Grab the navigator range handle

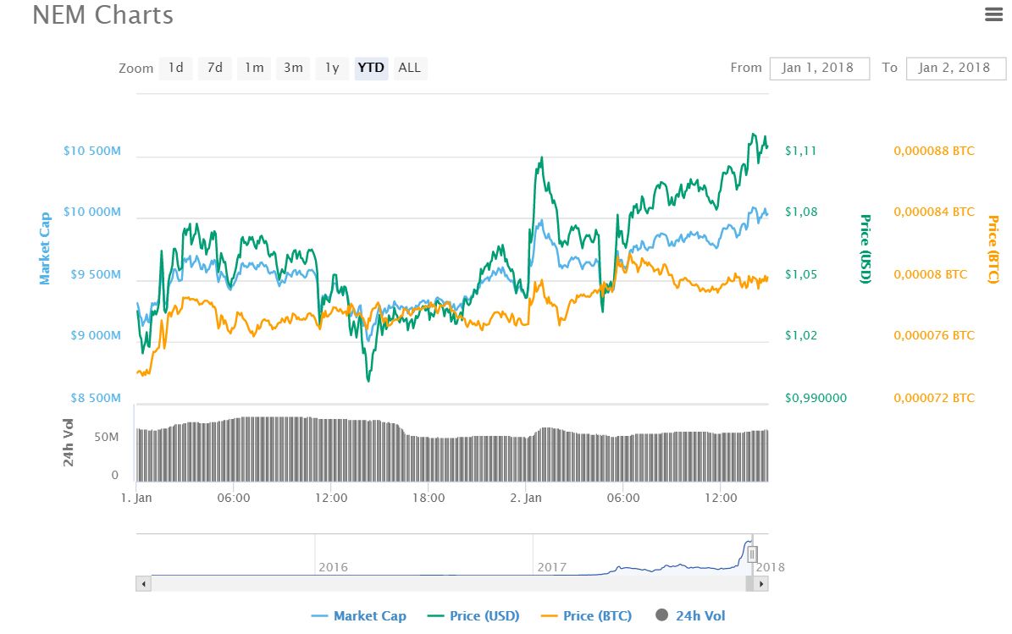pos(752,554)
